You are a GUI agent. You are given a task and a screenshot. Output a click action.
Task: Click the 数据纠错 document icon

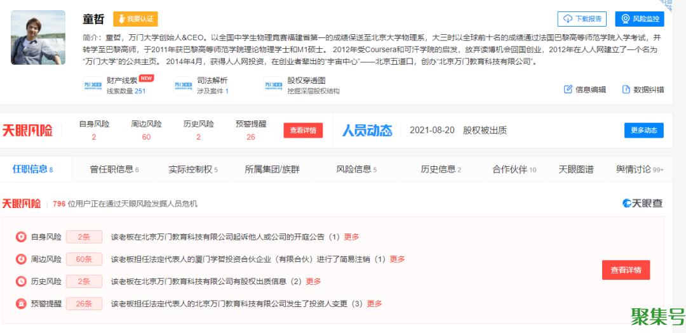point(626,89)
